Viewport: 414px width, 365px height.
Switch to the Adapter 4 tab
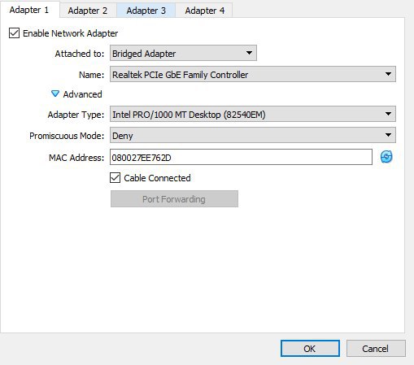pyautogui.click(x=205, y=11)
